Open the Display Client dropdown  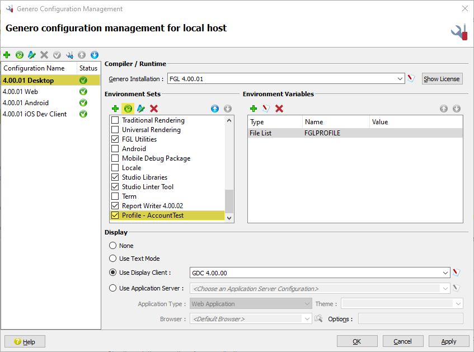[447, 272]
